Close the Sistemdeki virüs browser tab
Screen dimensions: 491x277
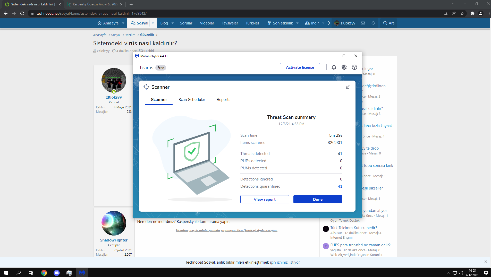[x=60, y=4]
